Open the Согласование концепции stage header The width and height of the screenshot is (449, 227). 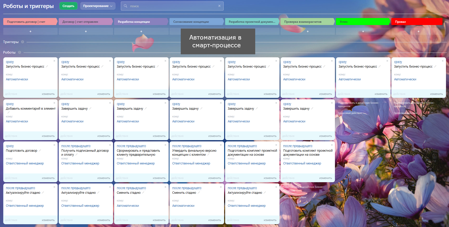197,22
